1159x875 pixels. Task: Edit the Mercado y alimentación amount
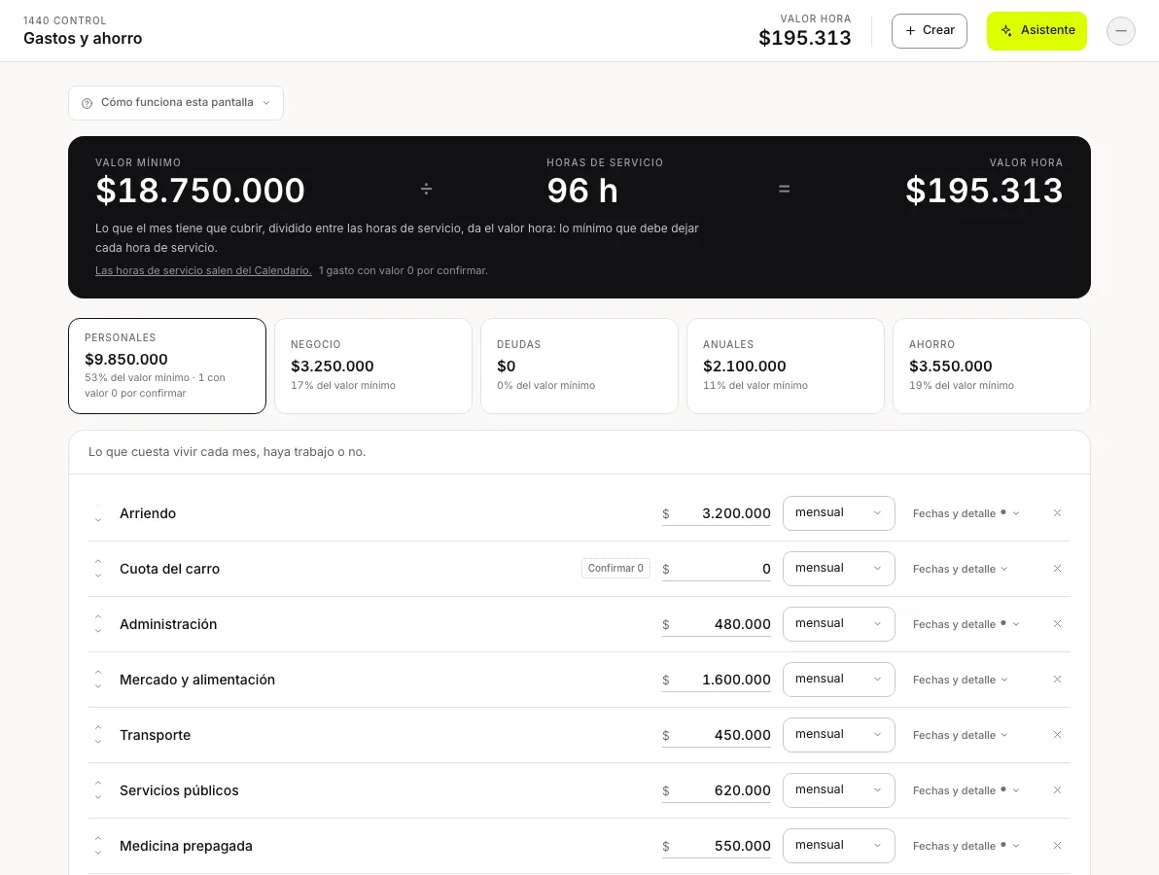[x=717, y=680]
